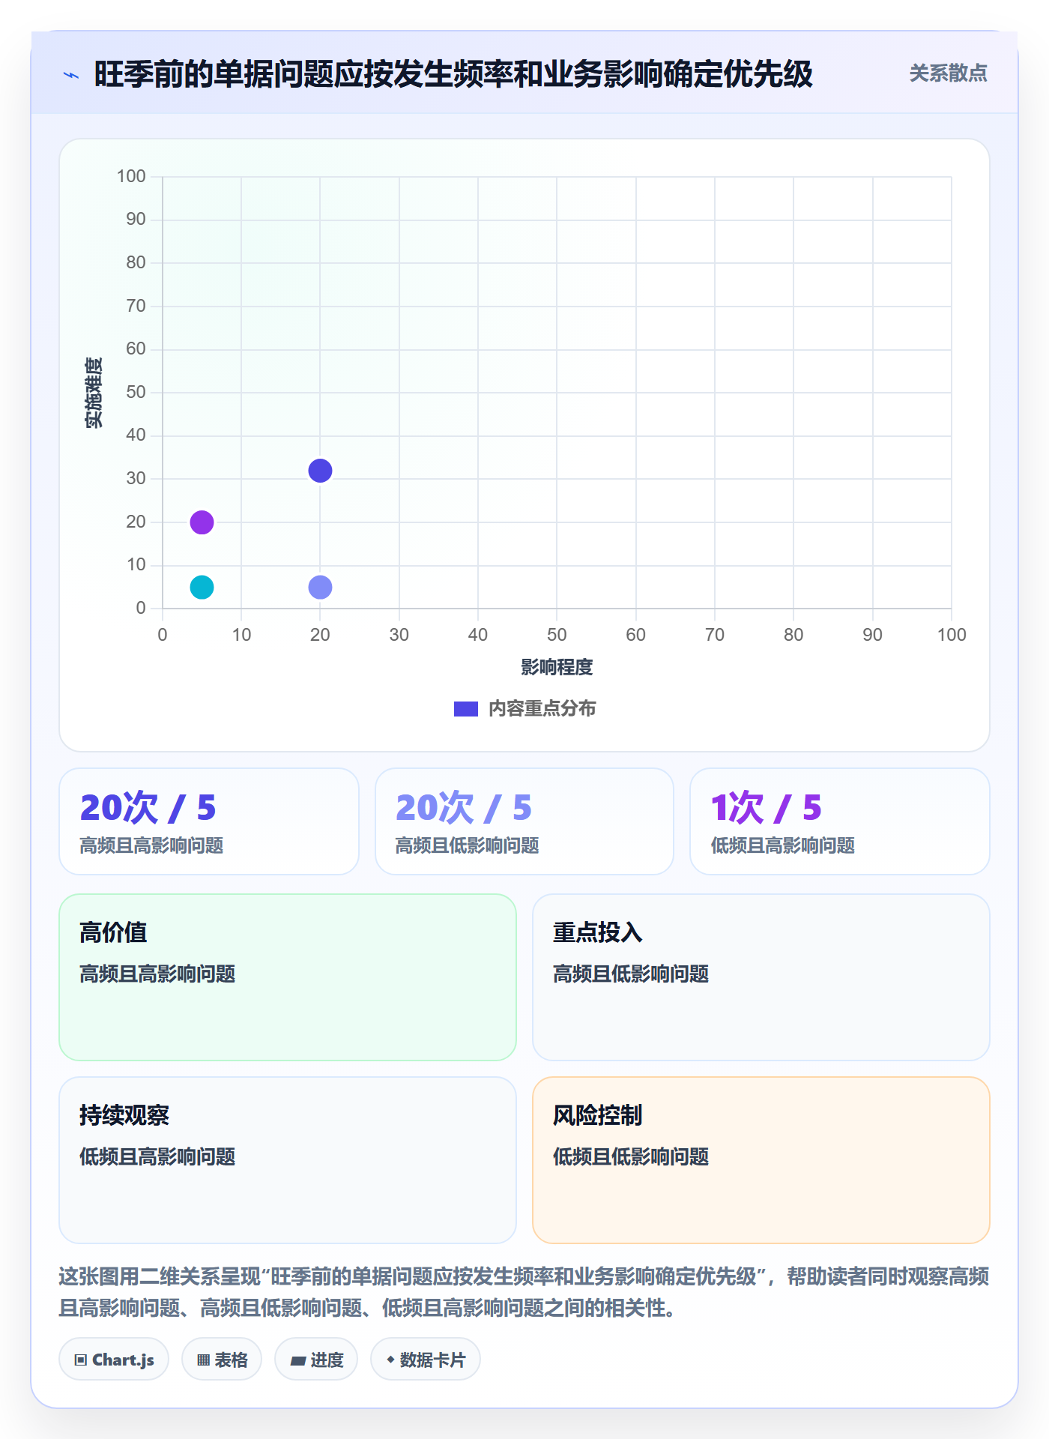Select the 高频且高影响问题 stat card
Image resolution: width=1049 pixels, height=1439 pixels.
209,821
